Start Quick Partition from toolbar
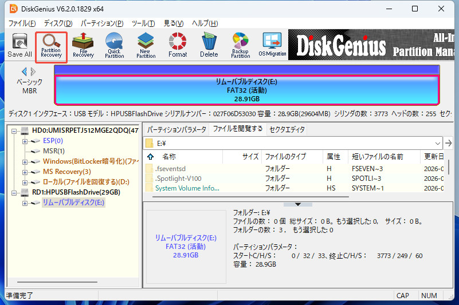 pyautogui.click(x=115, y=45)
